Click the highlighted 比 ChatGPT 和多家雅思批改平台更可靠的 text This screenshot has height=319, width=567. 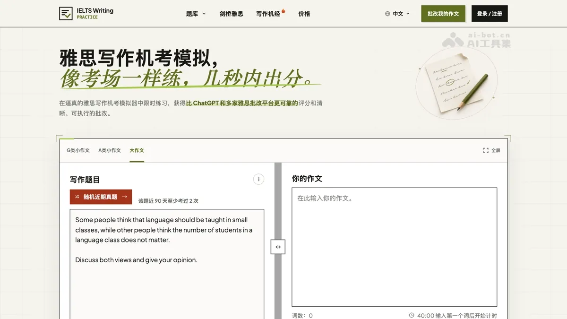click(x=242, y=103)
